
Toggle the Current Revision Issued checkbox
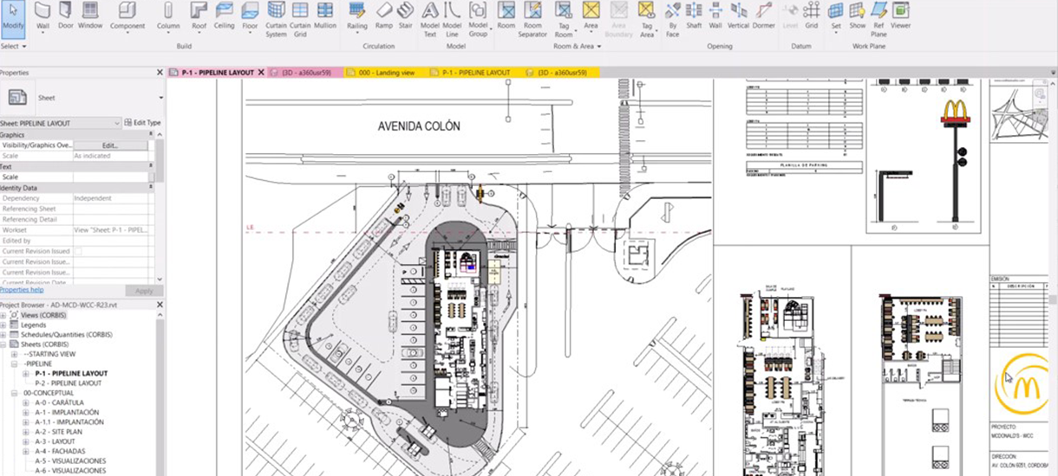coord(78,251)
